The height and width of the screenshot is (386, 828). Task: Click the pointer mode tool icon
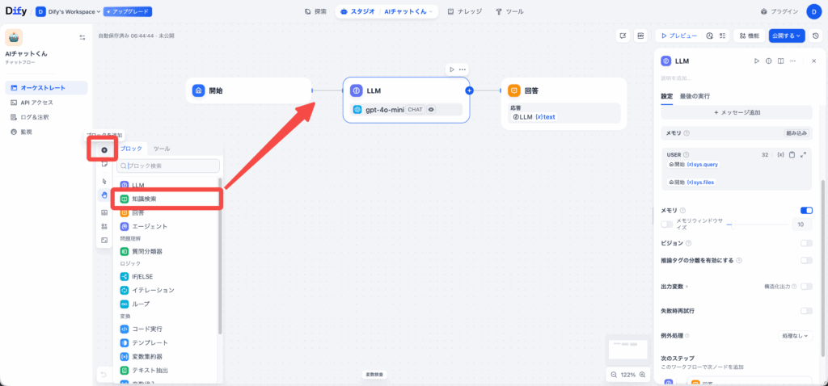pos(104,181)
